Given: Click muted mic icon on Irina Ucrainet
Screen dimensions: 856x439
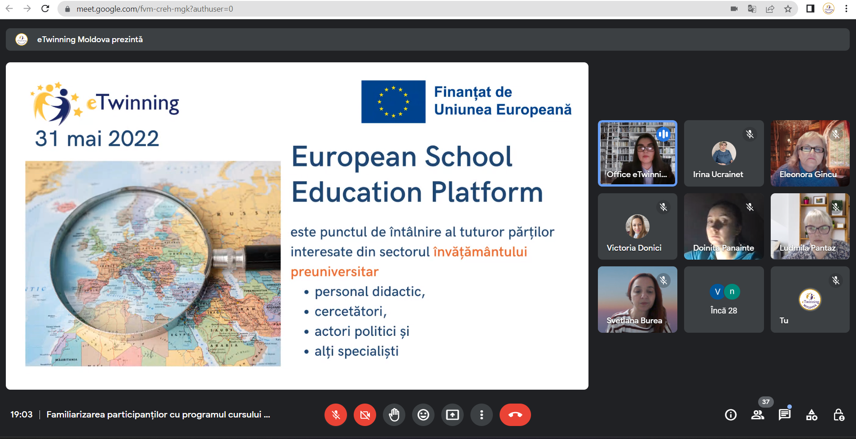Looking at the screenshot, I should click(750, 134).
